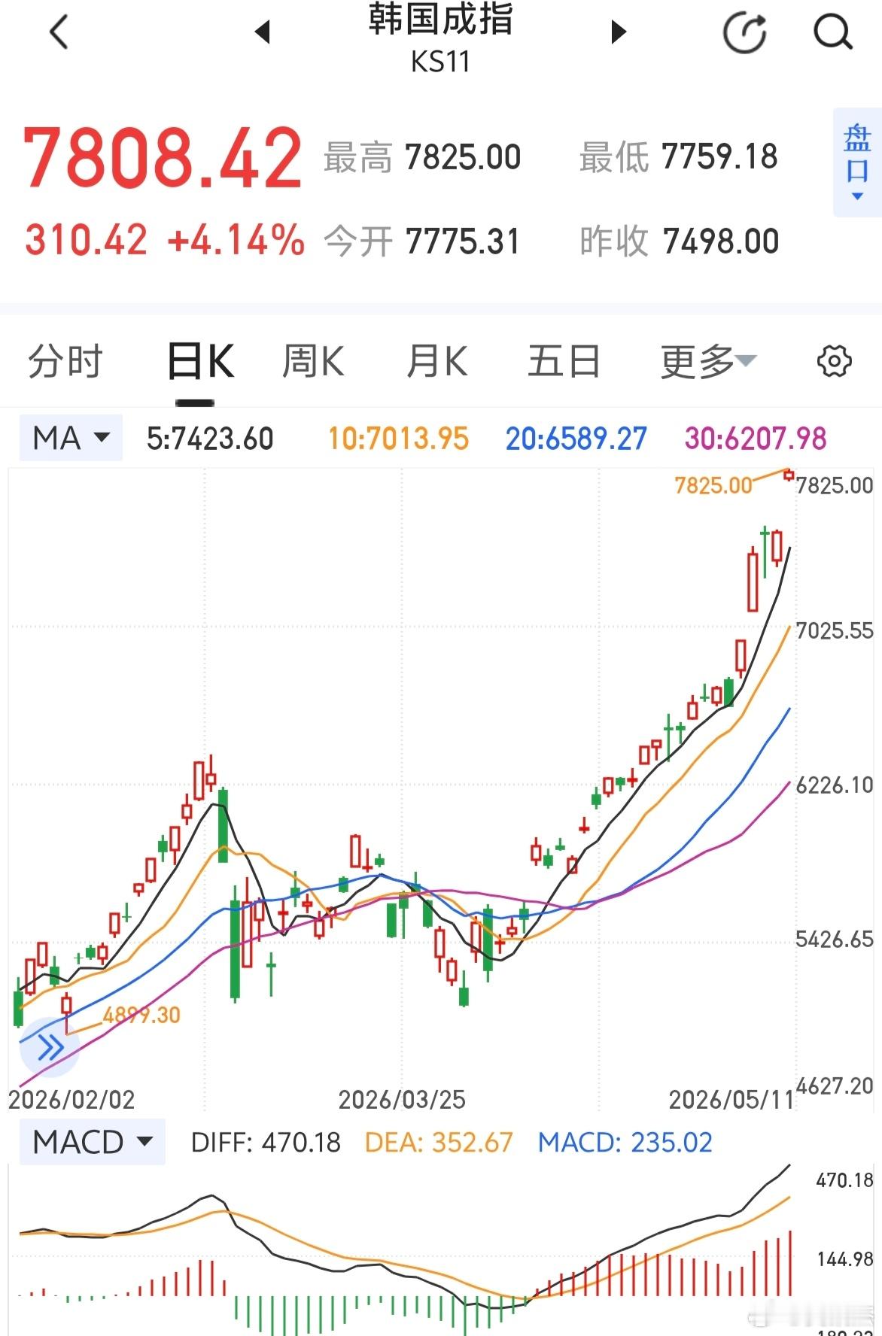The image size is (882, 1336).
Task: Open search with magnifier icon
Action: coord(833,32)
